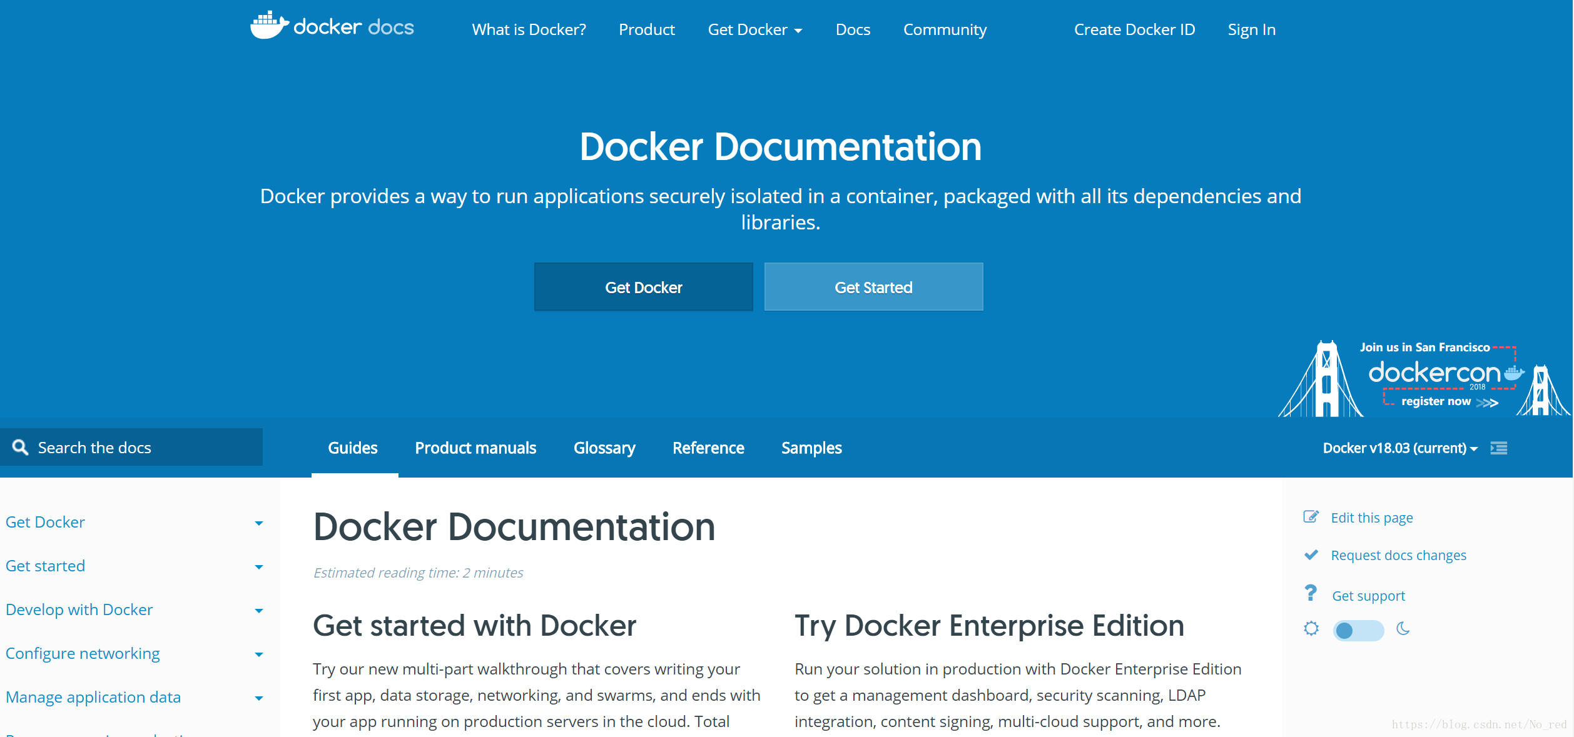
Task: Open Product in top navigation
Action: [x=647, y=29]
